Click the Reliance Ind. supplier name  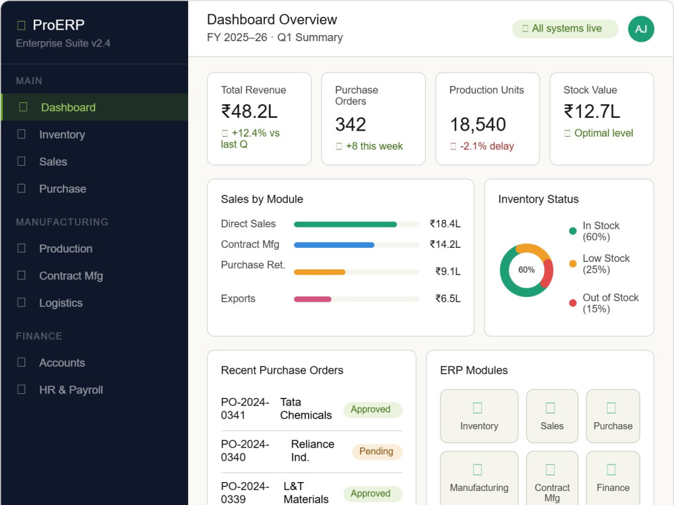313,450
